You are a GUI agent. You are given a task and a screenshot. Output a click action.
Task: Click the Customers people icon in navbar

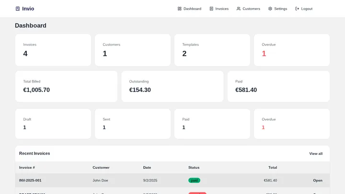coord(239,9)
